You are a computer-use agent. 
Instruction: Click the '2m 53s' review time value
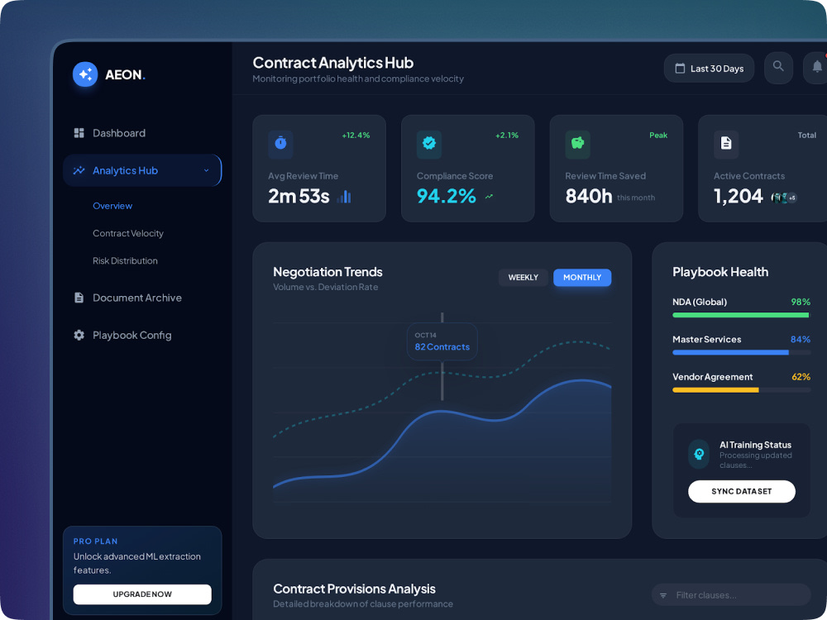pos(299,196)
